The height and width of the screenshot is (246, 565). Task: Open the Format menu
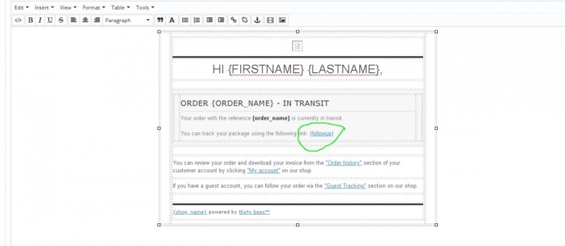[93, 8]
